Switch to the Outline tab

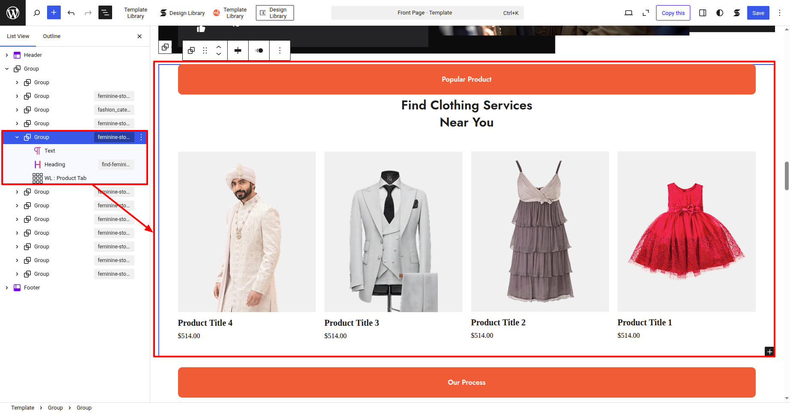pos(51,36)
